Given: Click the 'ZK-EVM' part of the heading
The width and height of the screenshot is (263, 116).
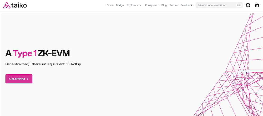Looking at the screenshot, I should (54, 54).
